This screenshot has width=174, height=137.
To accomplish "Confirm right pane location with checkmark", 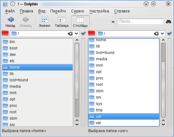I will coord(169,33).
